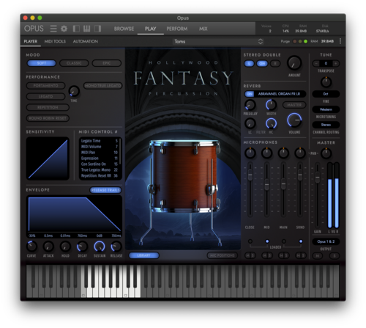Click the reverb Master button

294,105
